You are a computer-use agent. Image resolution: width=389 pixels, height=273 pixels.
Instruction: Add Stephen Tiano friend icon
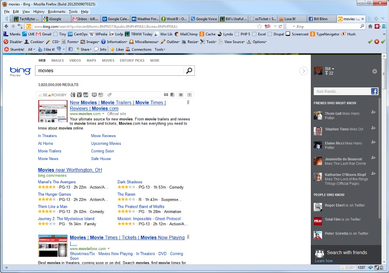(x=373, y=128)
